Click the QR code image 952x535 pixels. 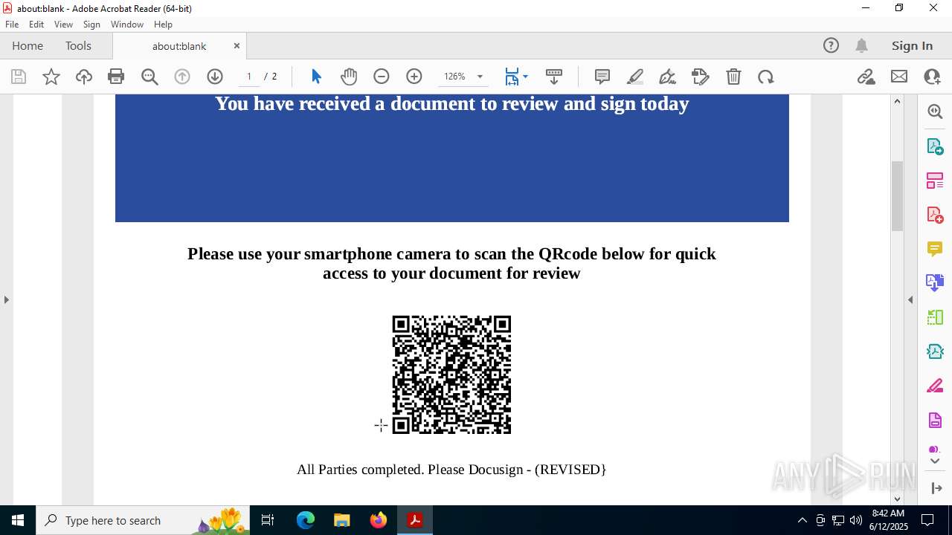pyautogui.click(x=451, y=374)
